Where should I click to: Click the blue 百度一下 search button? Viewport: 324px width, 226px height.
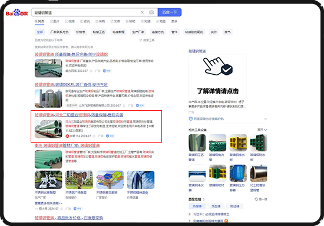[170, 12]
